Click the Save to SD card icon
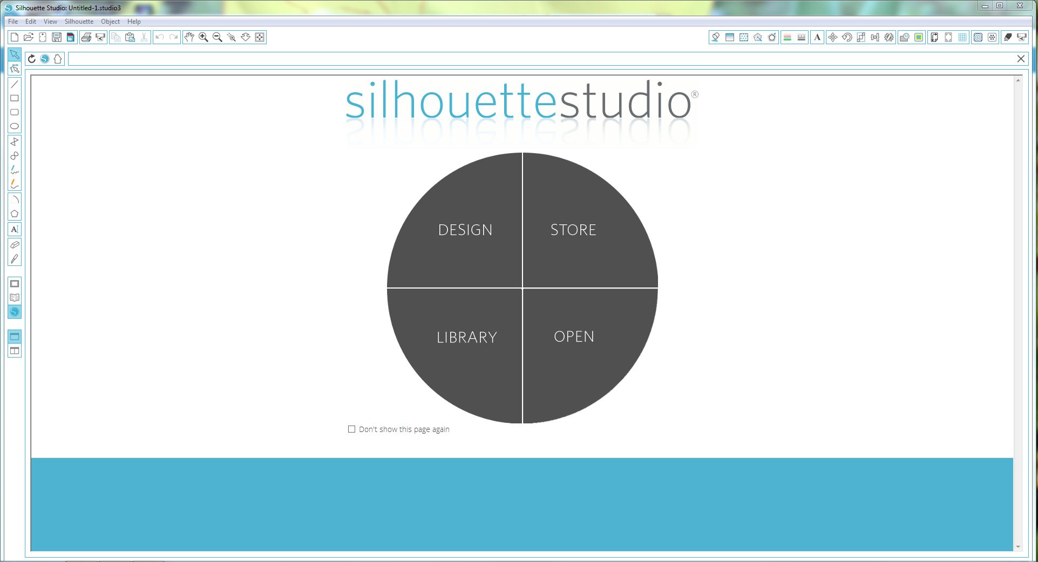Viewport: 1038px width, 562px height. 71,37
